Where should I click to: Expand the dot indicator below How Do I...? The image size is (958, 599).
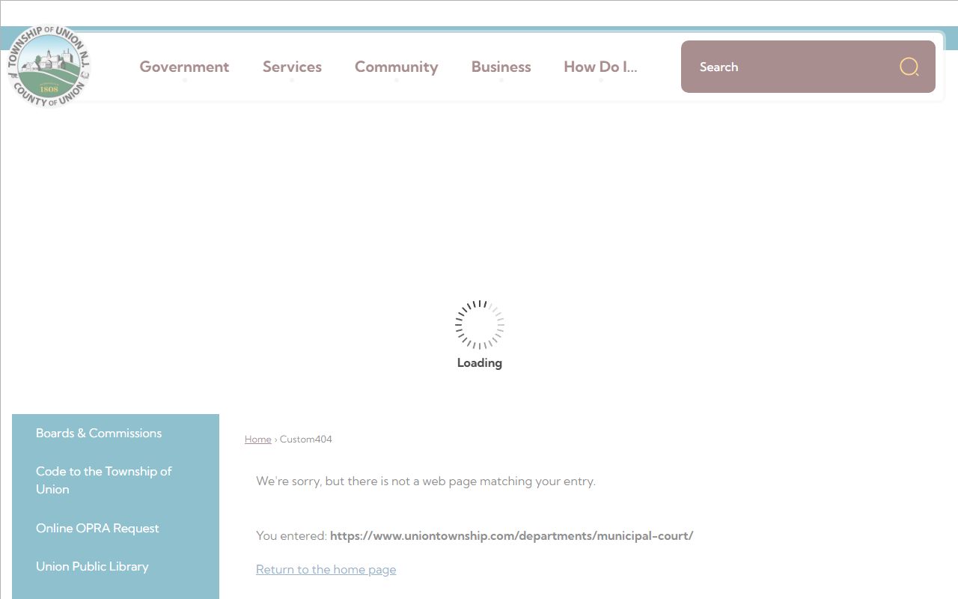click(600, 81)
